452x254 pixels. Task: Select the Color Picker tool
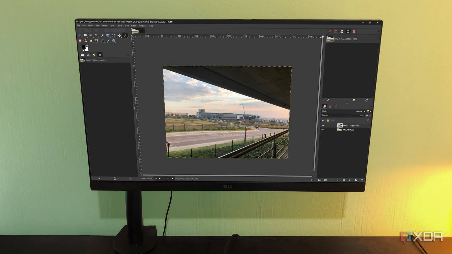tap(108, 41)
